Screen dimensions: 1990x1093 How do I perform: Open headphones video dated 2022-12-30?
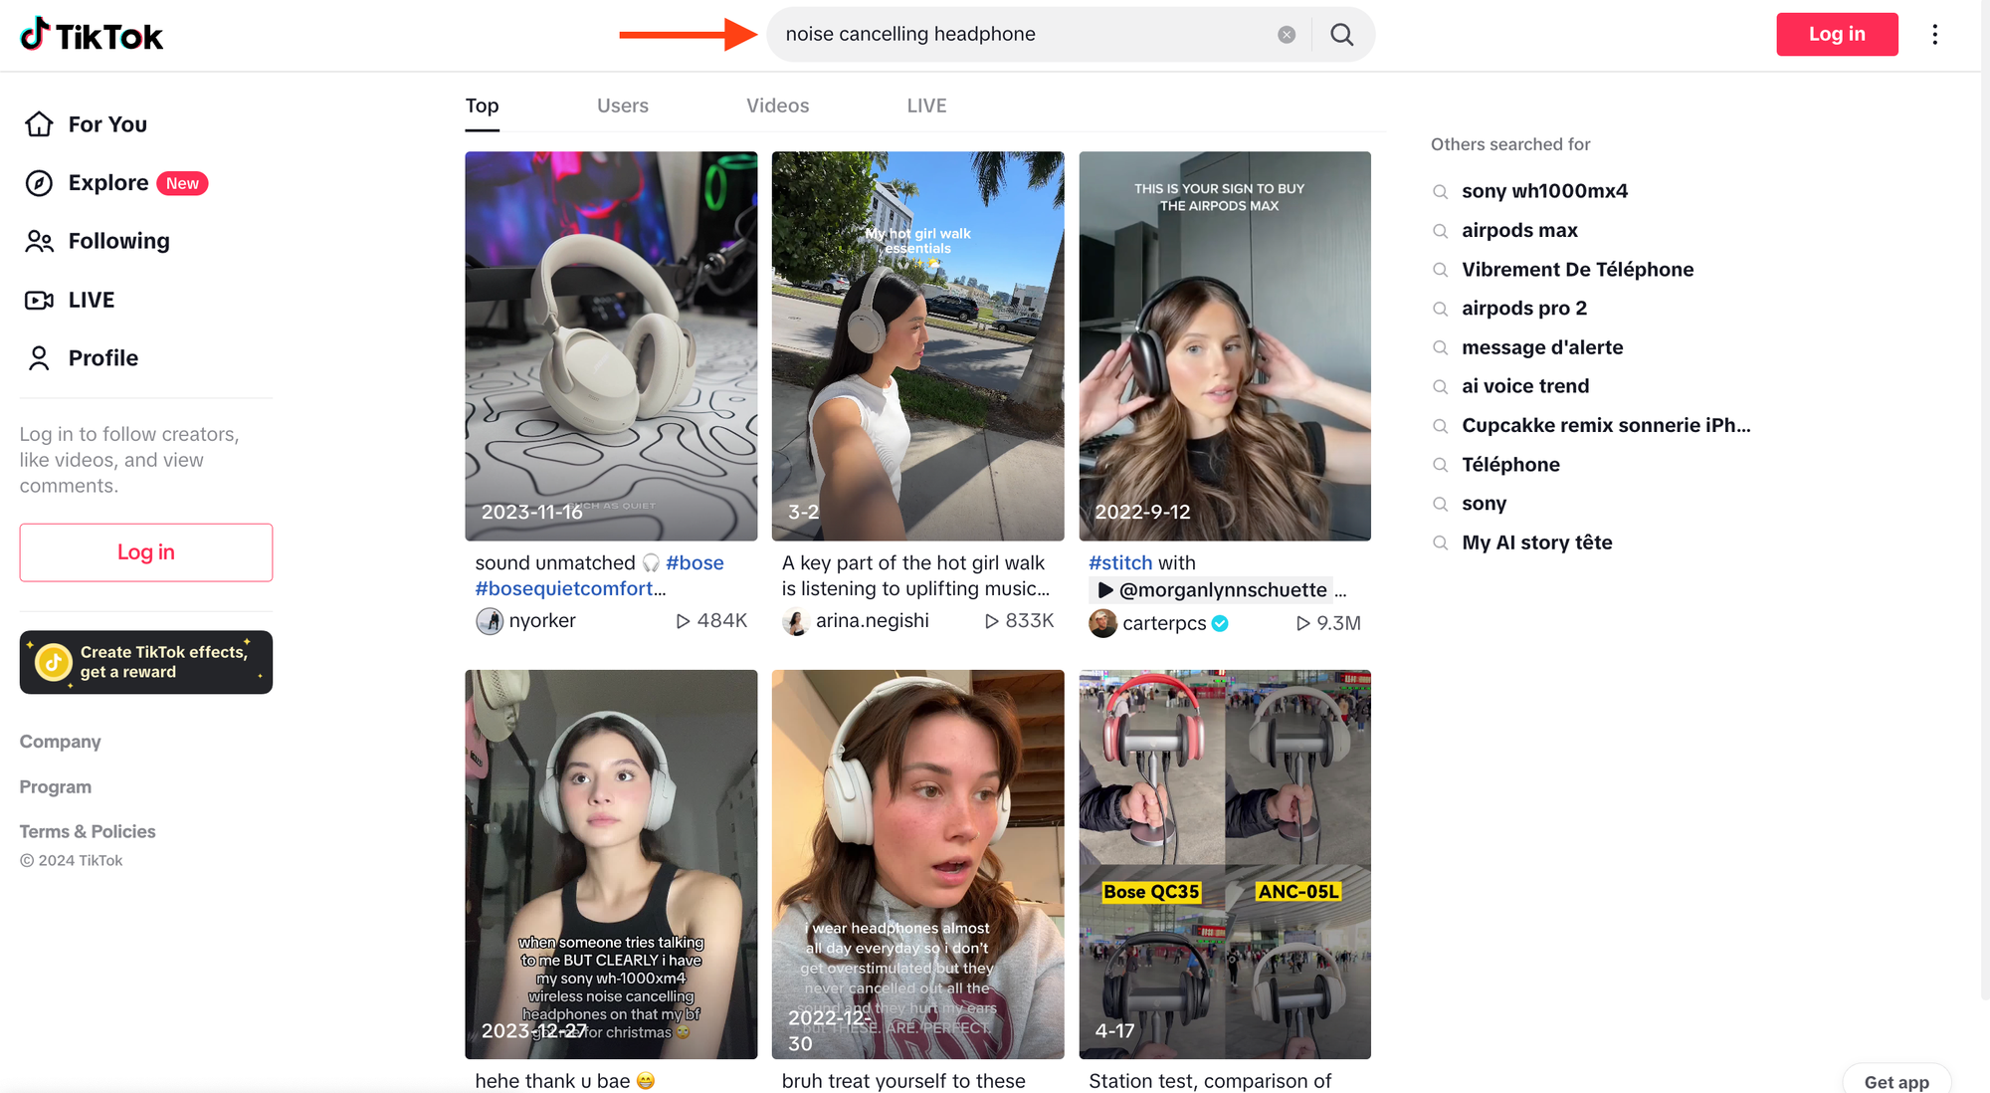[x=917, y=864]
